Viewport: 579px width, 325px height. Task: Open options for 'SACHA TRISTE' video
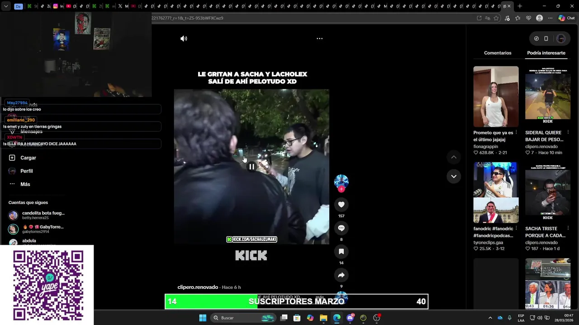pyautogui.click(x=568, y=228)
